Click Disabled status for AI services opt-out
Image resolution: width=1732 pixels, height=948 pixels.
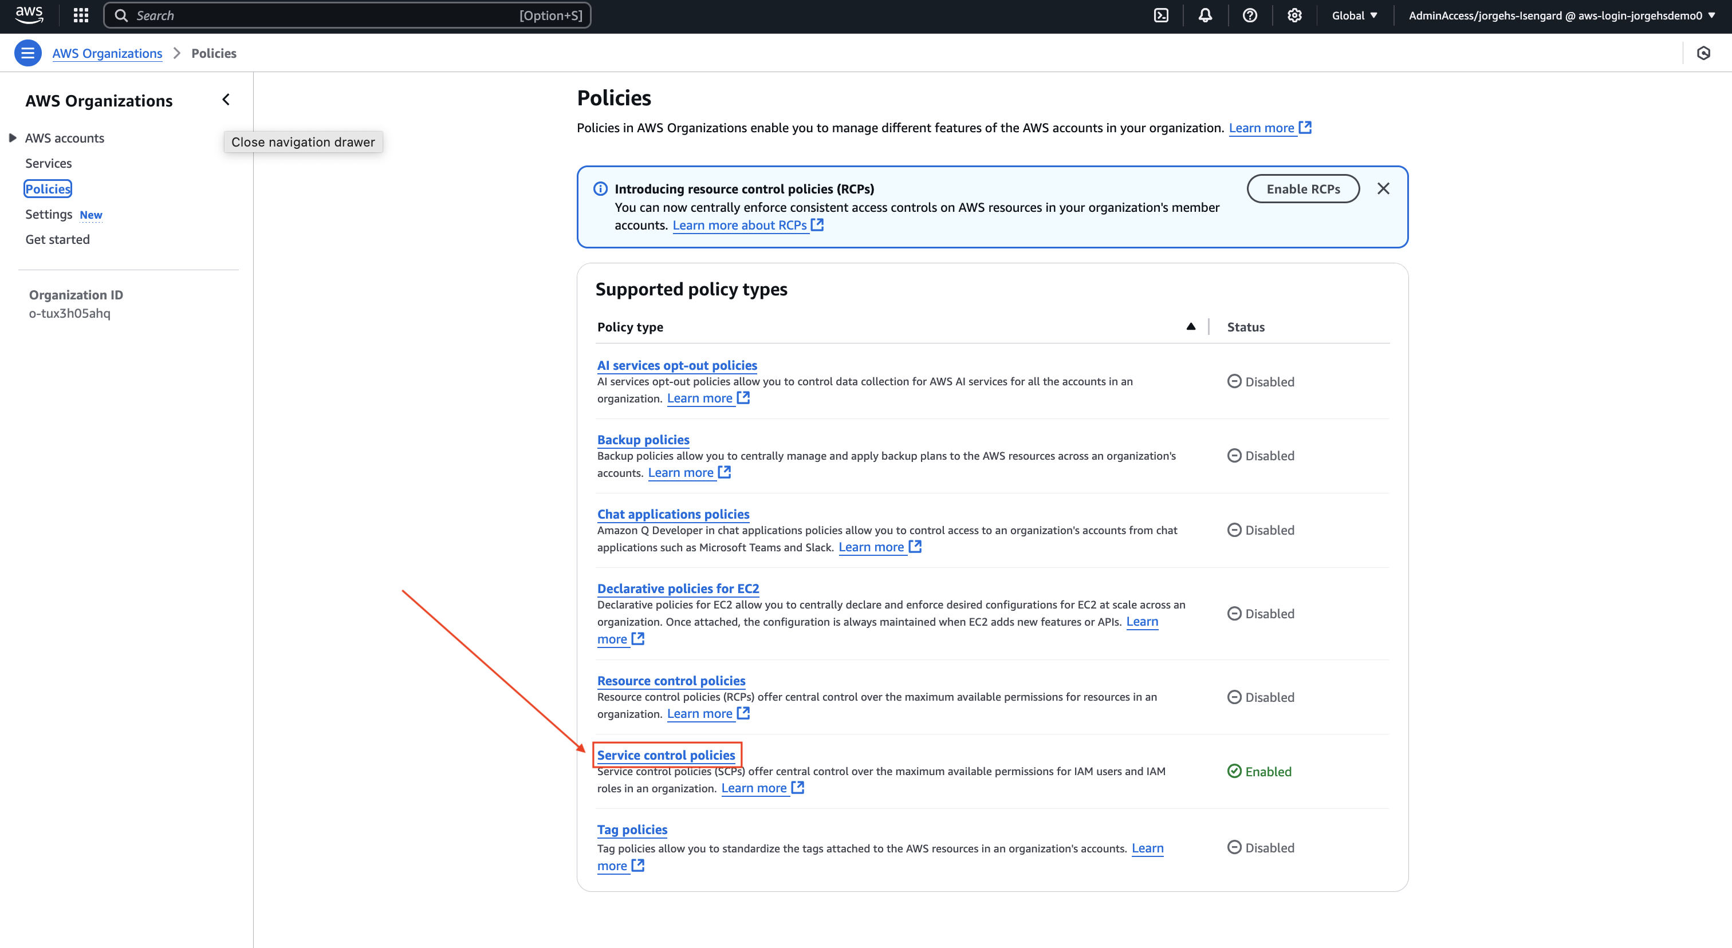coord(1261,382)
